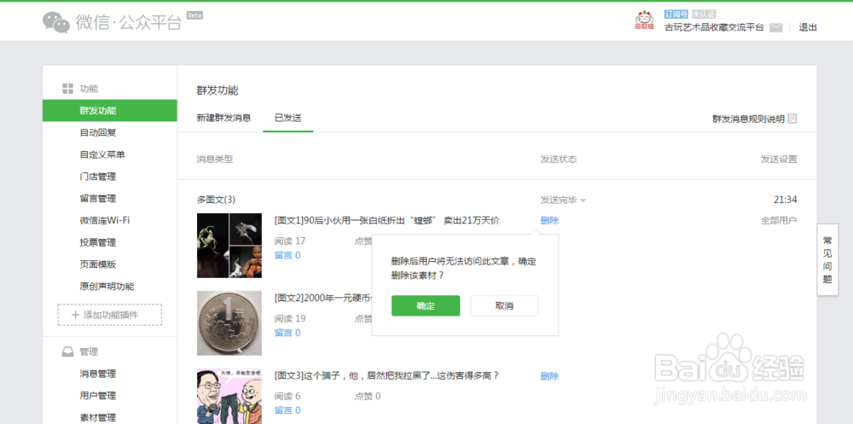The width and height of the screenshot is (853, 424).
Task: Click 添加功能插件 button
Action: pyautogui.click(x=110, y=315)
